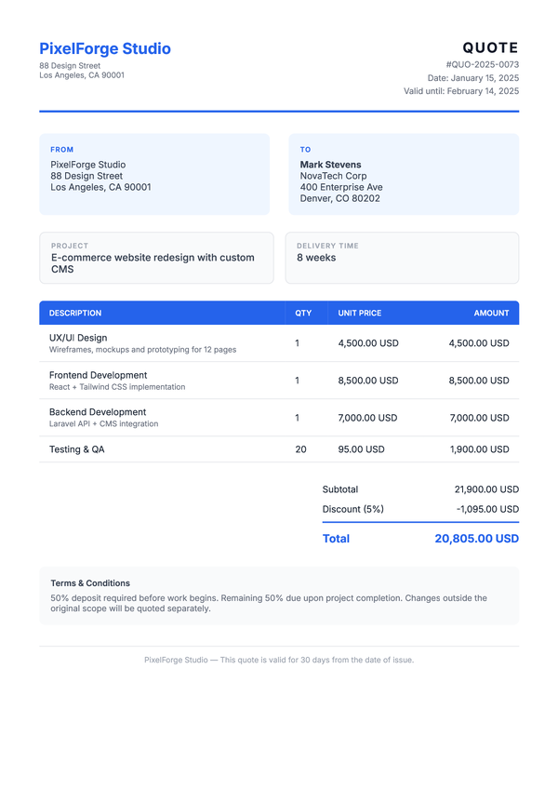Viewport: 558px width, 789px height.
Task: Click the NovaTech Corp company name
Action: [x=333, y=176]
